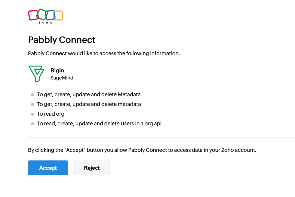Click the 'Users in a org api' permission
The height and width of the screenshot is (197, 295).
tap(99, 123)
